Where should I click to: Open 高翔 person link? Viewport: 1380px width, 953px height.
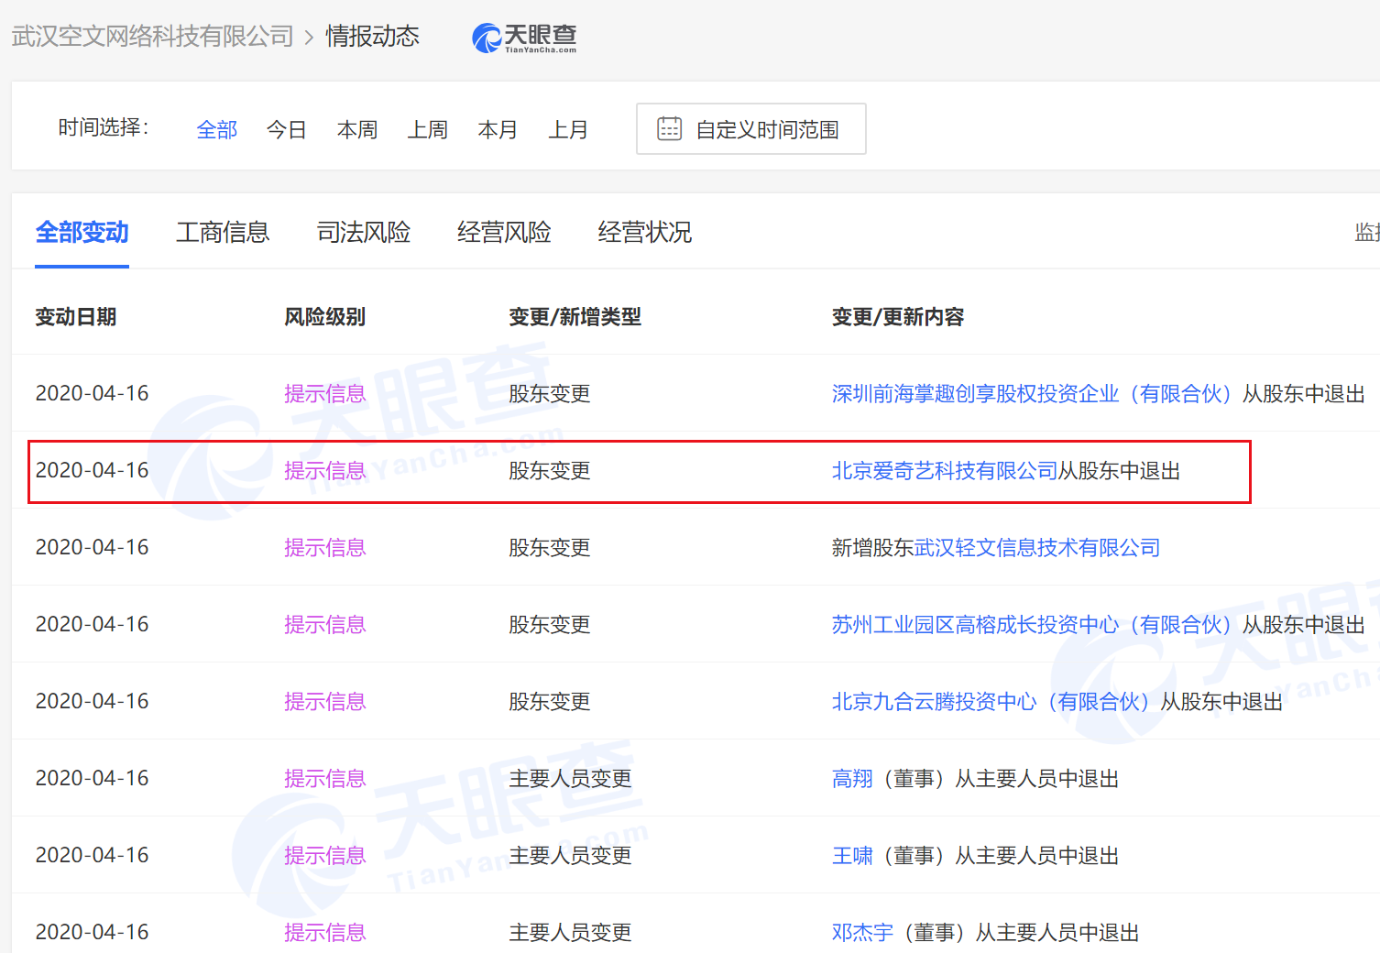[x=852, y=779]
